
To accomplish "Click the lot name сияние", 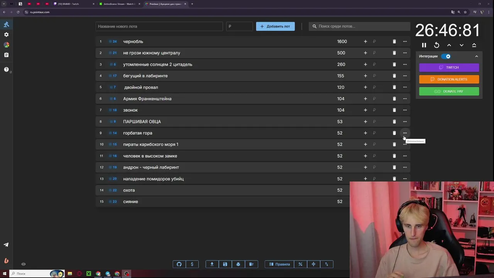I will [x=130, y=202].
